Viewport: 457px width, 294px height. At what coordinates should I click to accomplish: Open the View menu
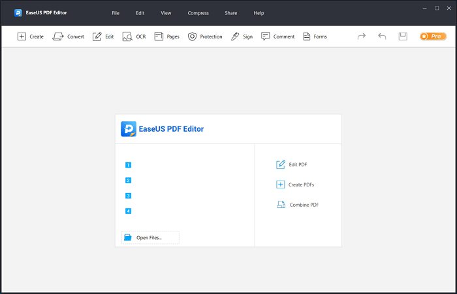(166, 13)
